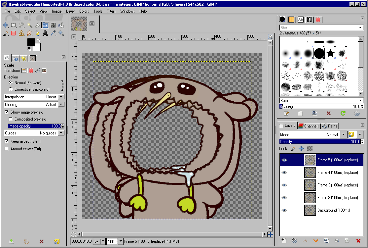Select the Clone stamp tool
Viewport: 368px width, 248px height.
[21, 33]
